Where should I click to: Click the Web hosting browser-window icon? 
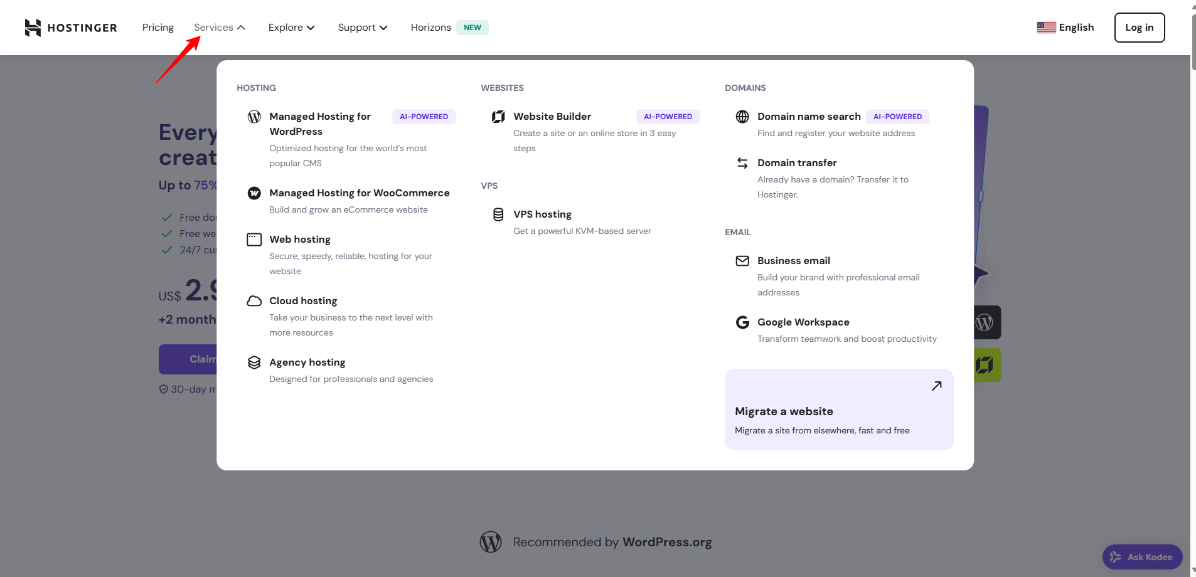[x=254, y=240]
